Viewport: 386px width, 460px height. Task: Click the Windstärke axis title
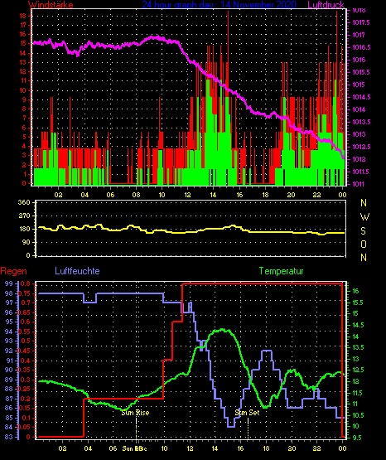[51, 4]
